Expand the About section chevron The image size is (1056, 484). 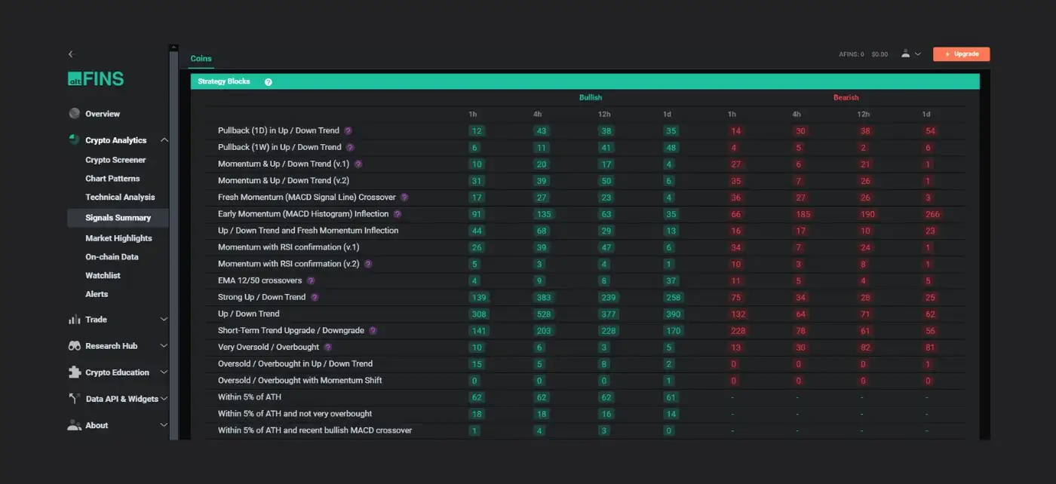(164, 425)
